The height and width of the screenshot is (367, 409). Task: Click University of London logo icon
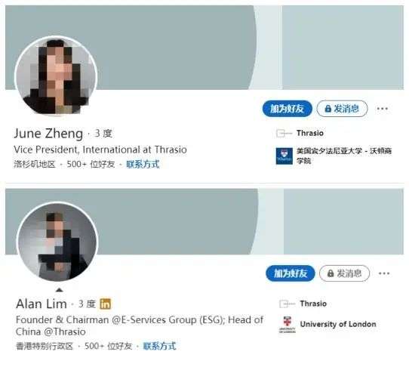(288, 325)
